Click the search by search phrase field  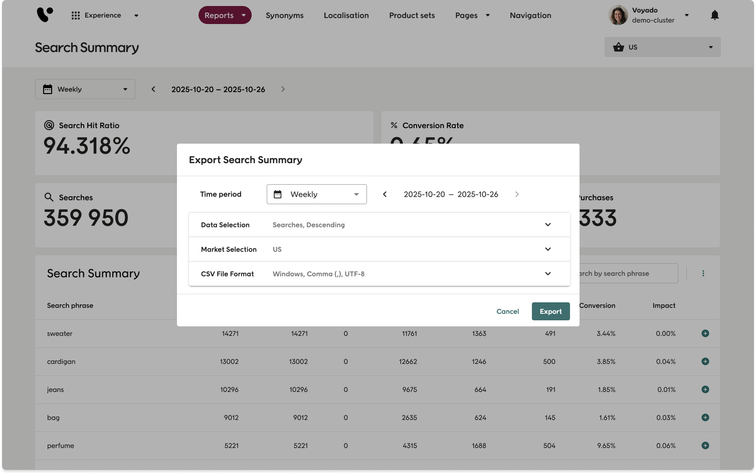(627, 273)
